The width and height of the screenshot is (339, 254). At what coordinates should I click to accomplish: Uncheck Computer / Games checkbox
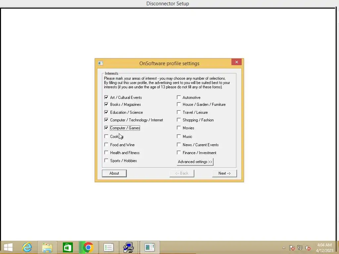[106, 128]
